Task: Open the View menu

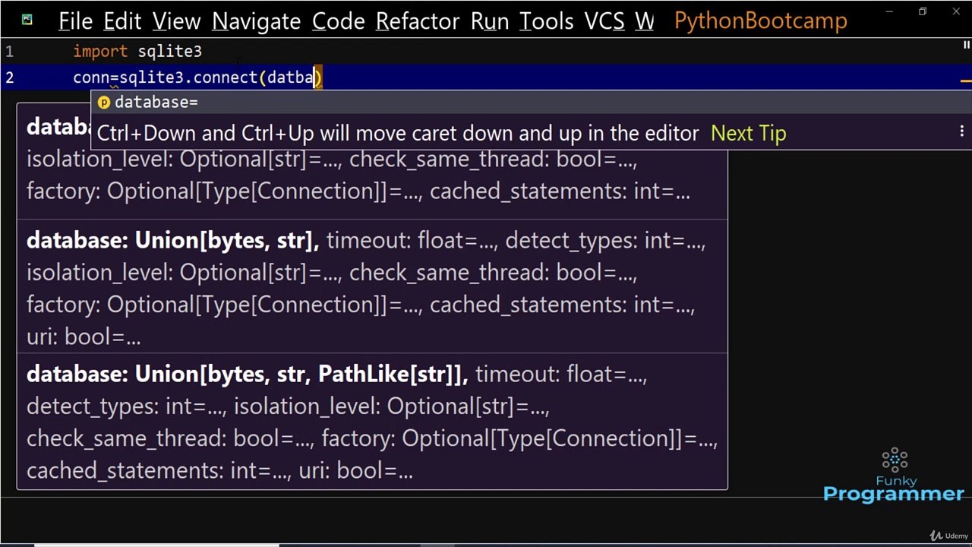Action: coord(176,21)
